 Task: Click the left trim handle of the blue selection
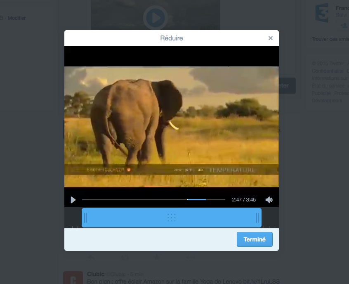86,218
